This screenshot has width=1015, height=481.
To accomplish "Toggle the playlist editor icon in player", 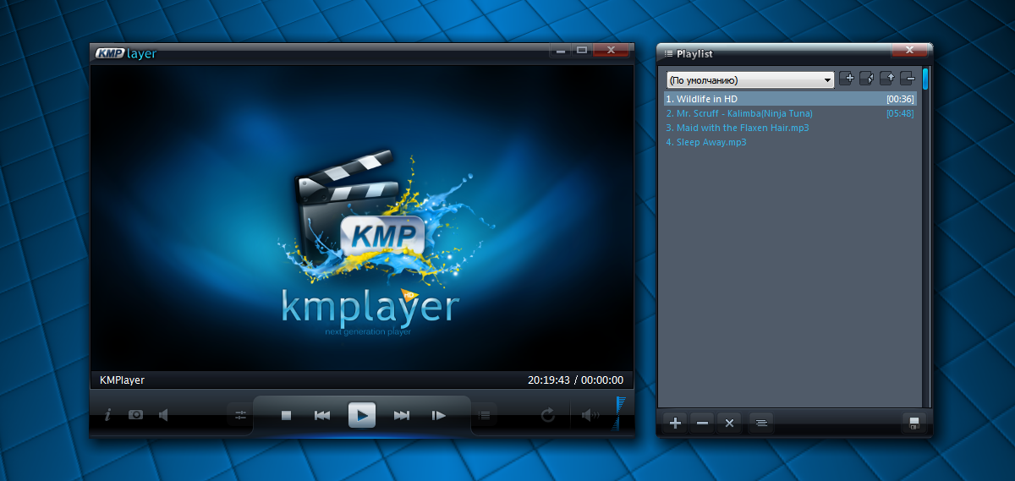I will pyautogui.click(x=485, y=415).
